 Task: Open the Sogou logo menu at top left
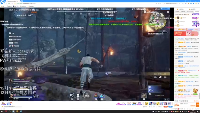(2, 2)
